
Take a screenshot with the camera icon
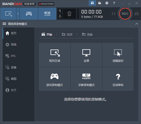point(136,14)
